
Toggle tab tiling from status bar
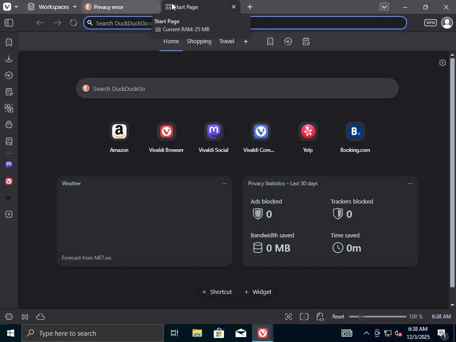pyautogui.click(x=25, y=317)
